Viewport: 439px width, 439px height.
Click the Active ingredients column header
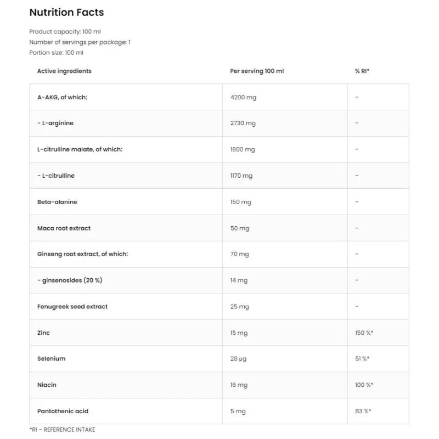64,71
